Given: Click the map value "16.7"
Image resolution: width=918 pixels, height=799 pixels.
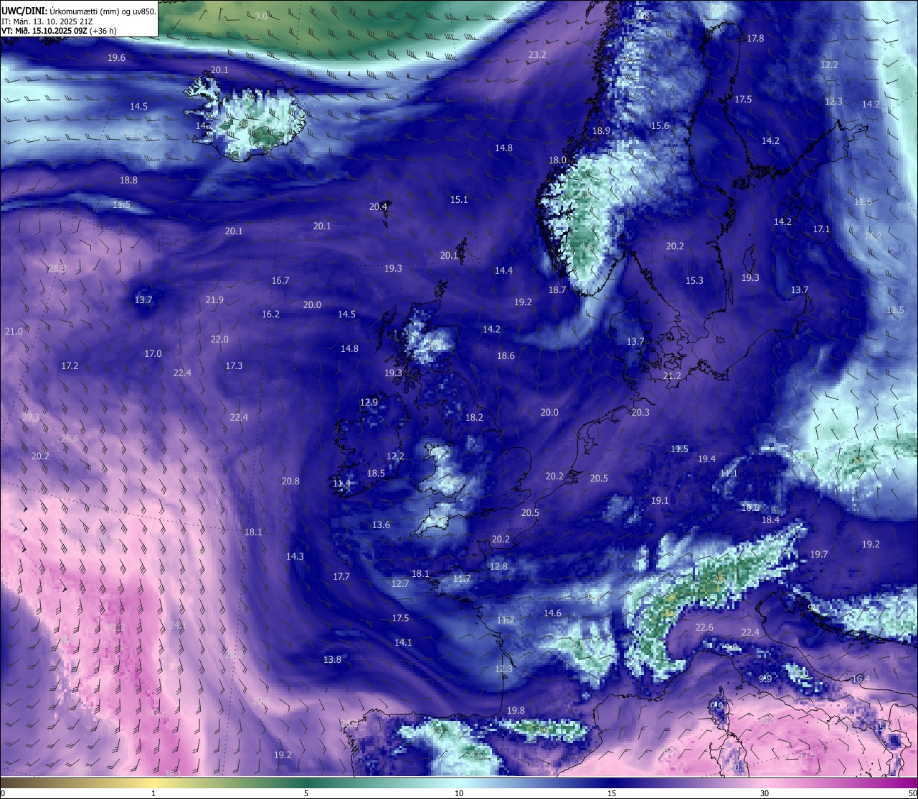Looking at the screenshot, I should click(x=280, y=281).
